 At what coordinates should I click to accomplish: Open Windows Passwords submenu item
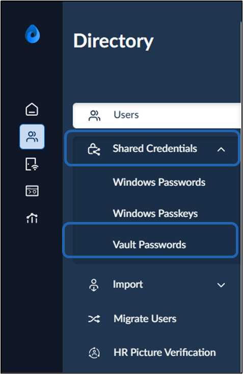pos(159,182)
